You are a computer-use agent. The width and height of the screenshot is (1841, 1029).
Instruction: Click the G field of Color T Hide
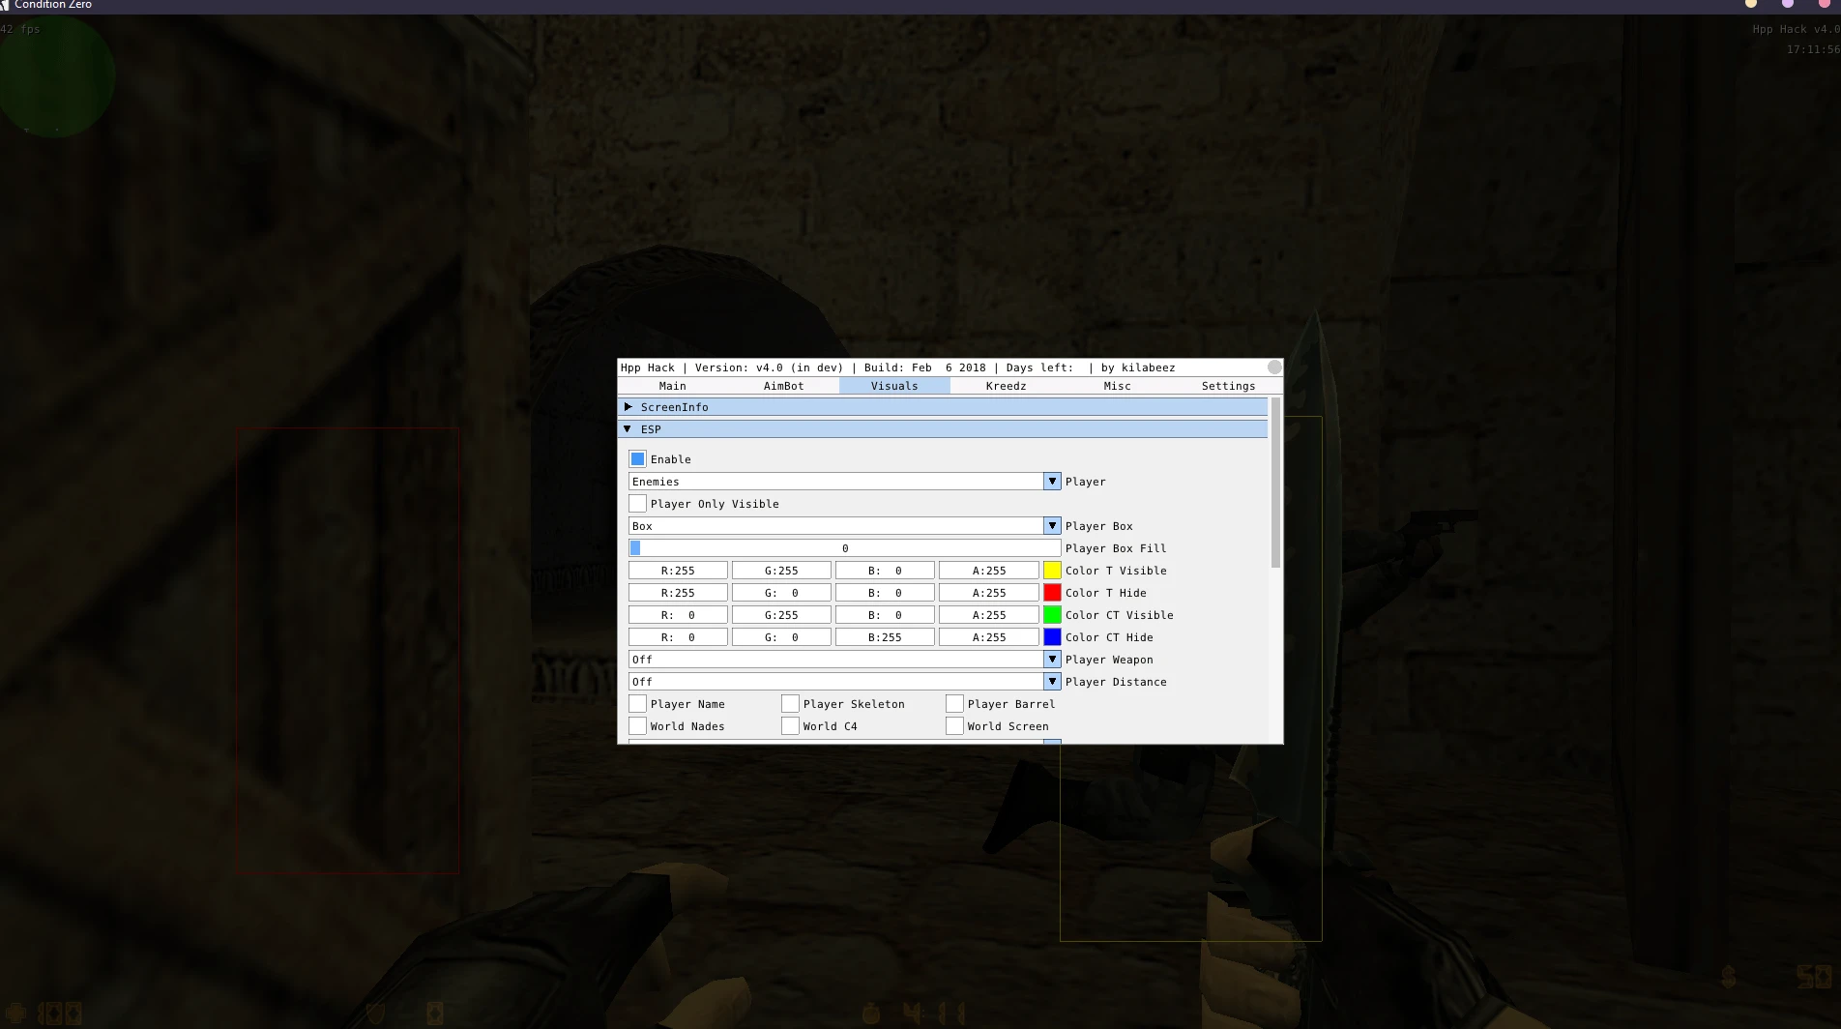coord(781,593)
